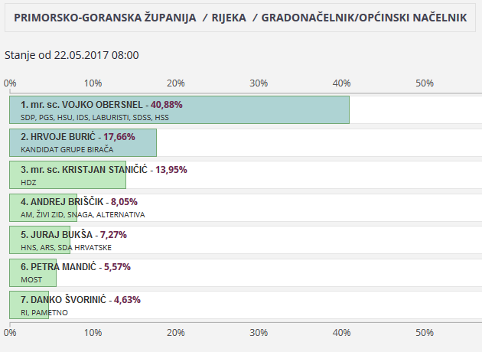Click the 20% mark on bottom axis
This screenshot has width=482, height=352.
(x=175, y=332)
